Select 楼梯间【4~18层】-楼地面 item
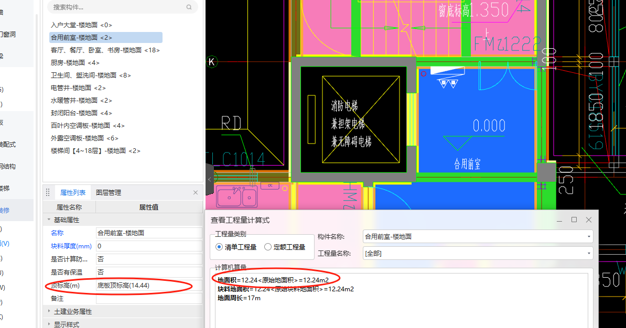Image resolution: width=626 pixels, height=328 pixels. coord(95,150)
